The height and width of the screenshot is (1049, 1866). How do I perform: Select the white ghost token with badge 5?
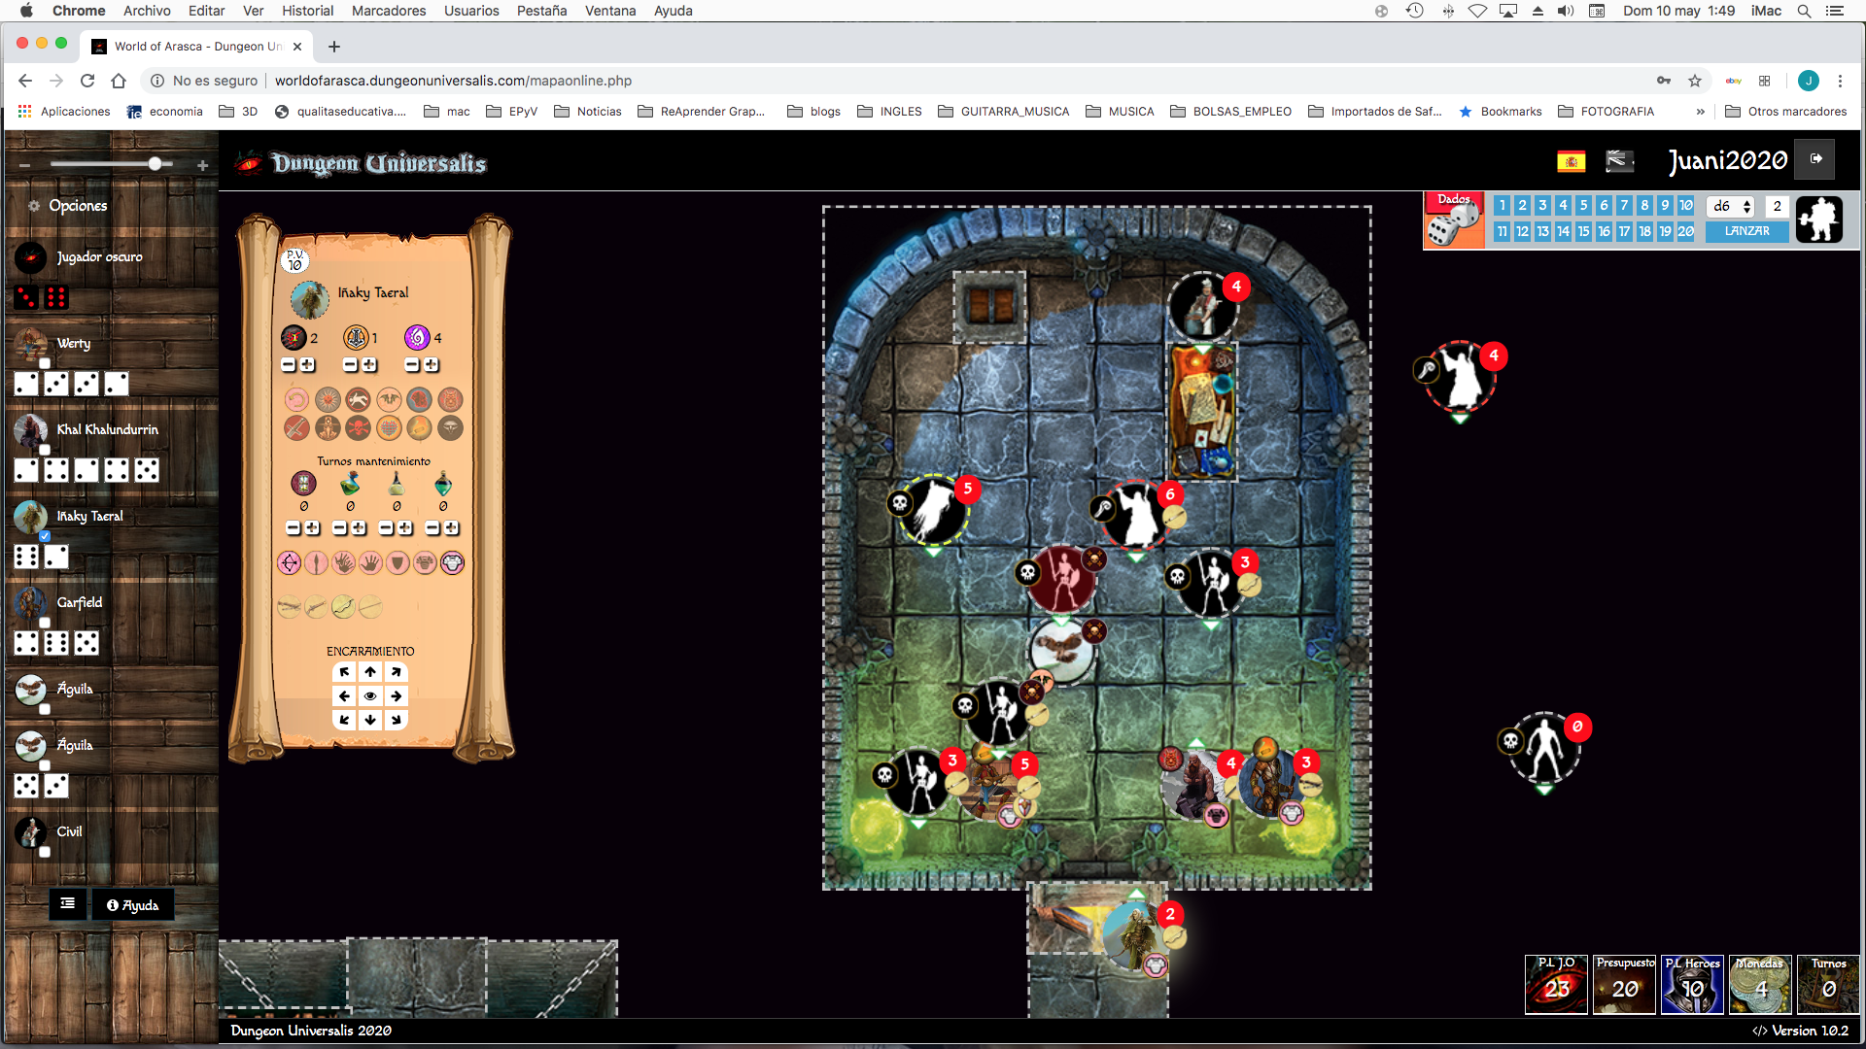[x=932, y=509]
